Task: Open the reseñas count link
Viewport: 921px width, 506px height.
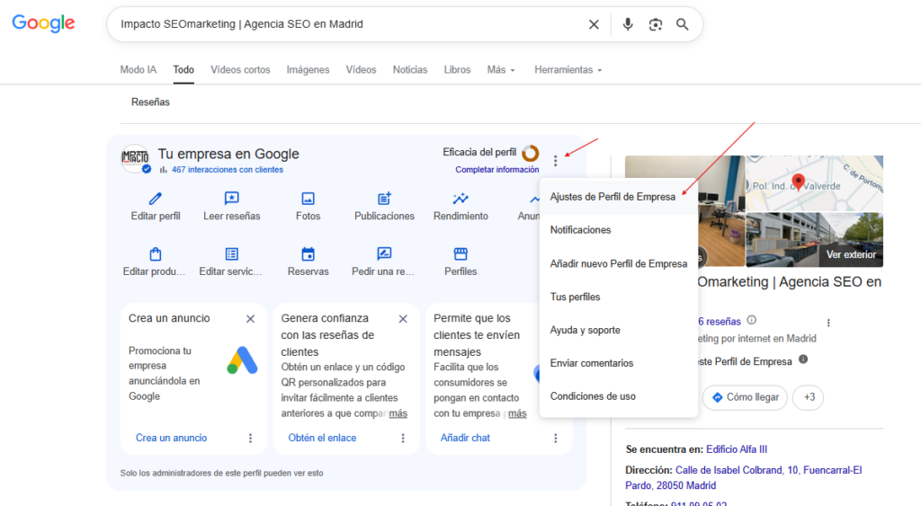Action: pos(719,322)
